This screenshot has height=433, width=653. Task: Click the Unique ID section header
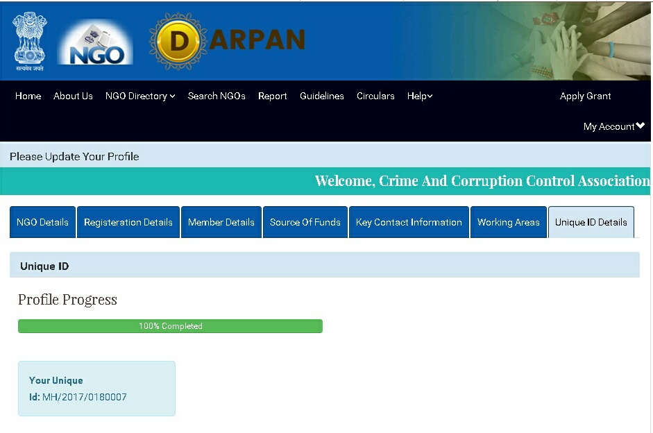(325, 265)
